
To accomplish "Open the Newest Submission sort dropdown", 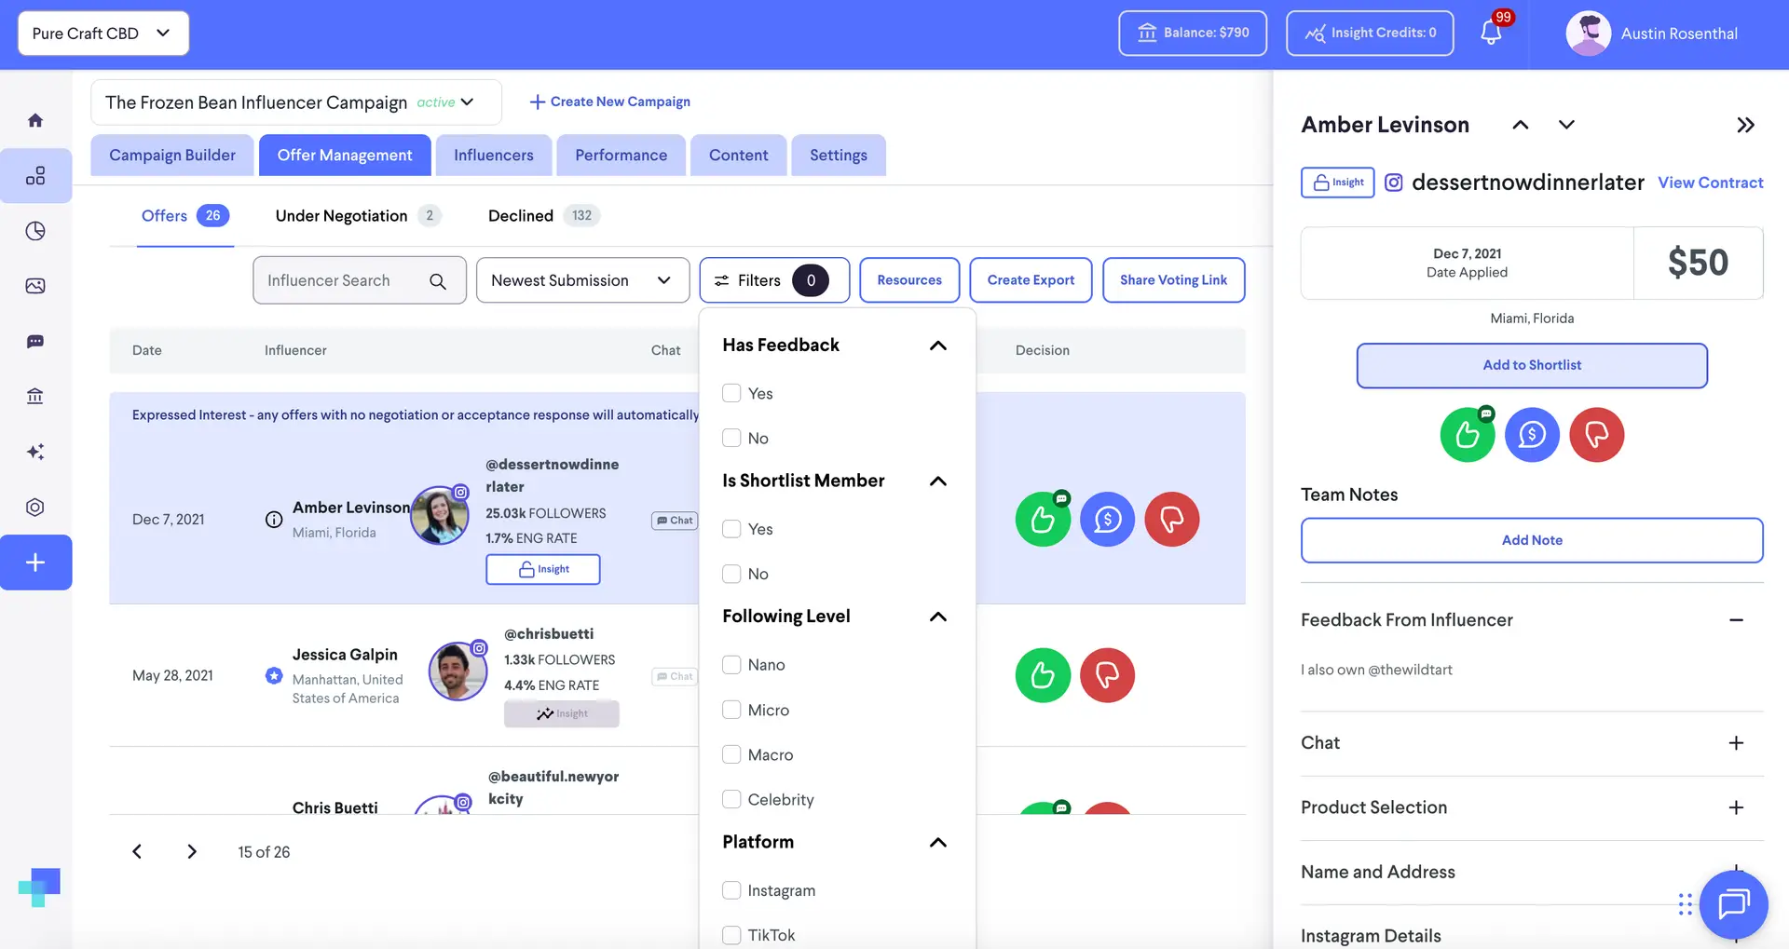I will pos(581,279).
